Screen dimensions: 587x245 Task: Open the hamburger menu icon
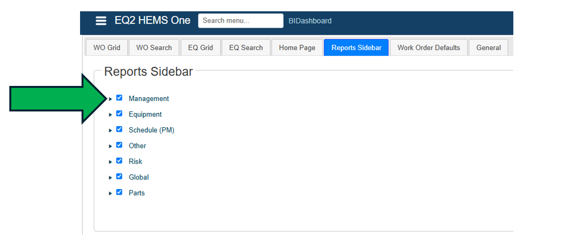(101, 21)
